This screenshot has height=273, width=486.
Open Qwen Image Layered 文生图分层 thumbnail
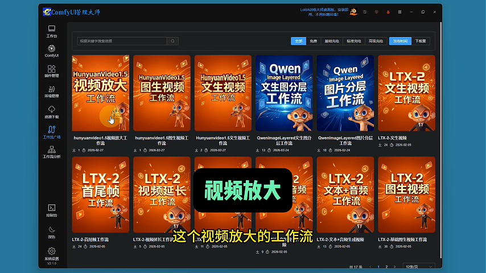[x=284, y=93]
